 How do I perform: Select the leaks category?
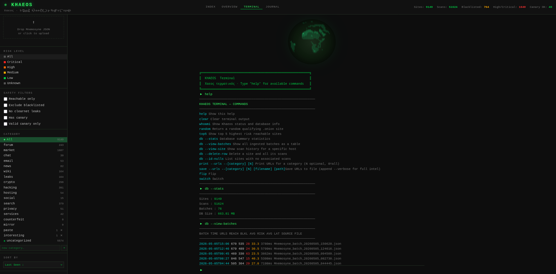(x=34, y=177)
